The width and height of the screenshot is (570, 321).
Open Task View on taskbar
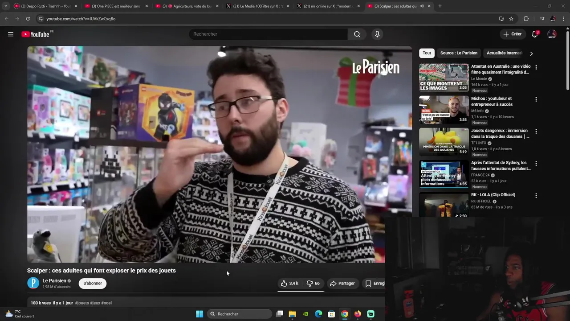click(x=279, y=314)
